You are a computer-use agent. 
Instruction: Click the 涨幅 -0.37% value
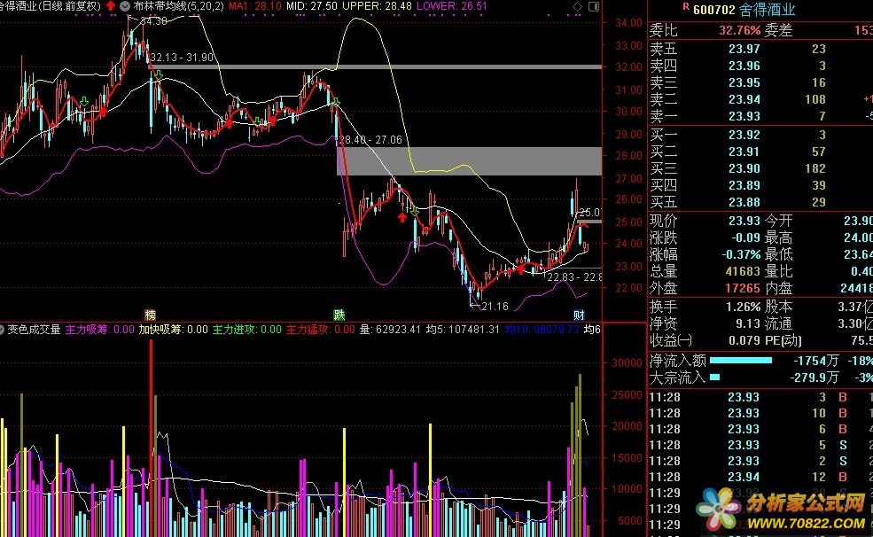[741, 254]
